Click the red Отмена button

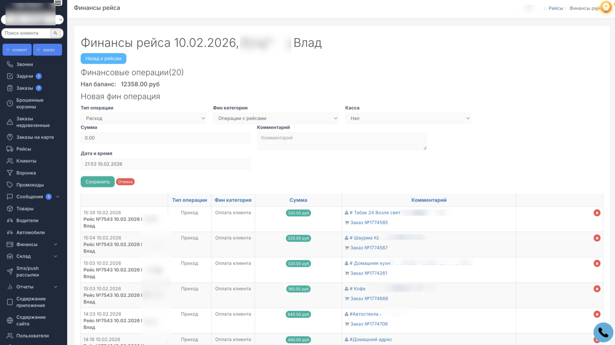coord(125,182)
